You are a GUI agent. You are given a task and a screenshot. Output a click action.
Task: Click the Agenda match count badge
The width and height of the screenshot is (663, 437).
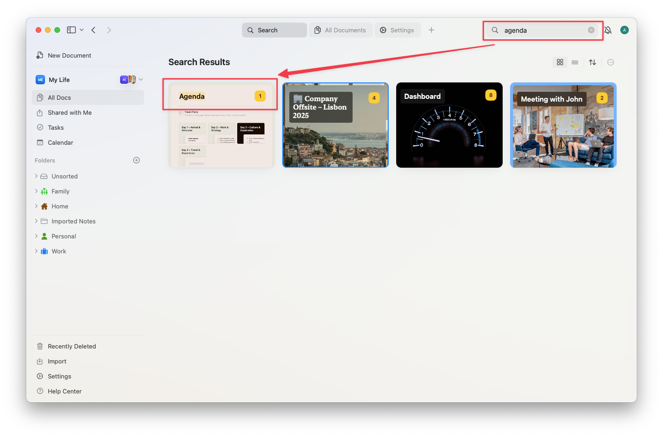point(260,96)
